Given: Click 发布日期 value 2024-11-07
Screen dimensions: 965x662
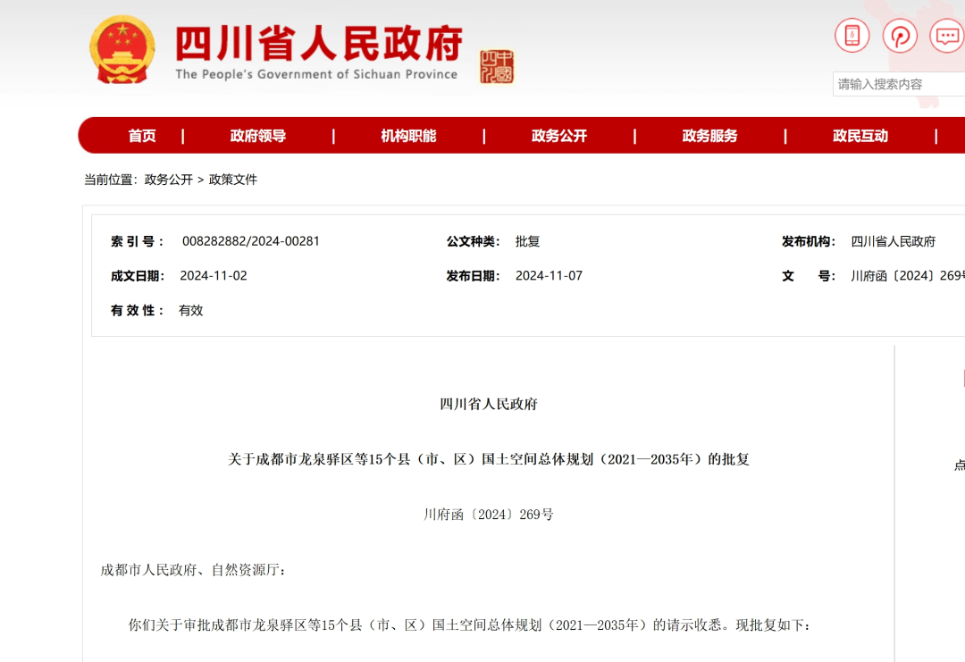Looking at the screenshot, I should click(549, 276).
